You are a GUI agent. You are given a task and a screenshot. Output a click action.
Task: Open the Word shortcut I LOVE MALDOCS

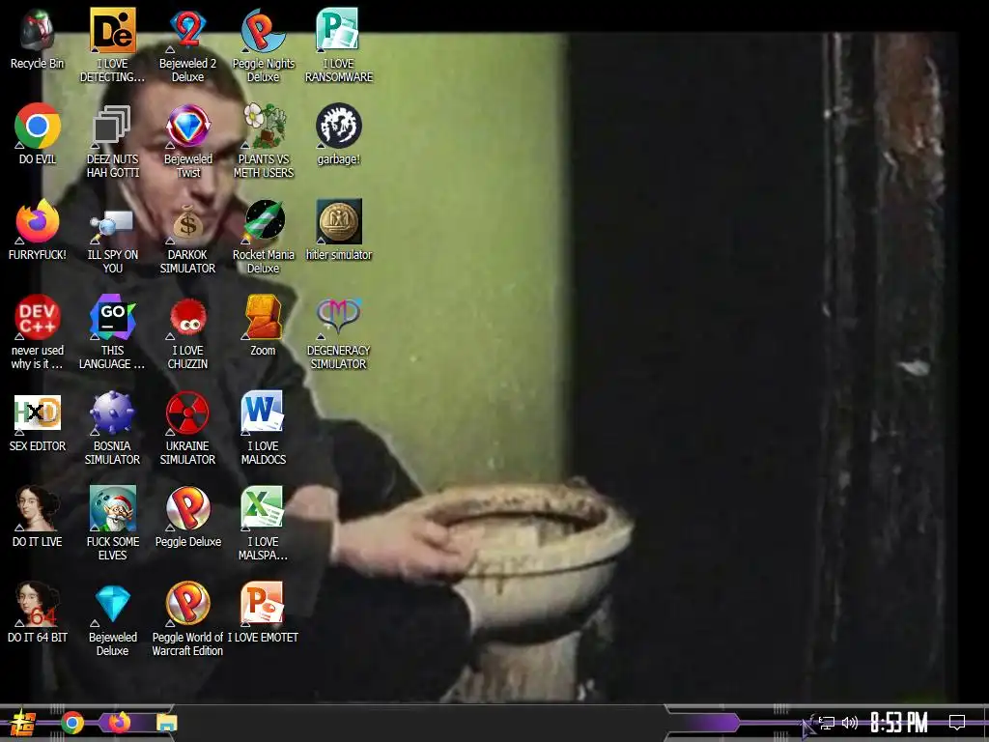[x=263, y=413]
